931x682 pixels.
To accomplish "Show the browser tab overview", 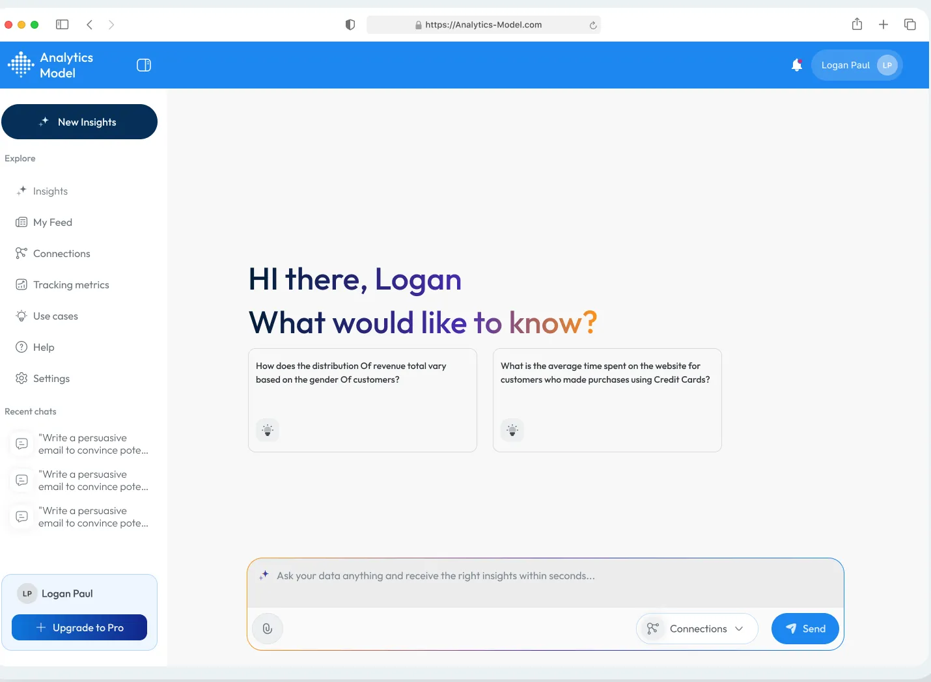I will (x=910, y=25).
